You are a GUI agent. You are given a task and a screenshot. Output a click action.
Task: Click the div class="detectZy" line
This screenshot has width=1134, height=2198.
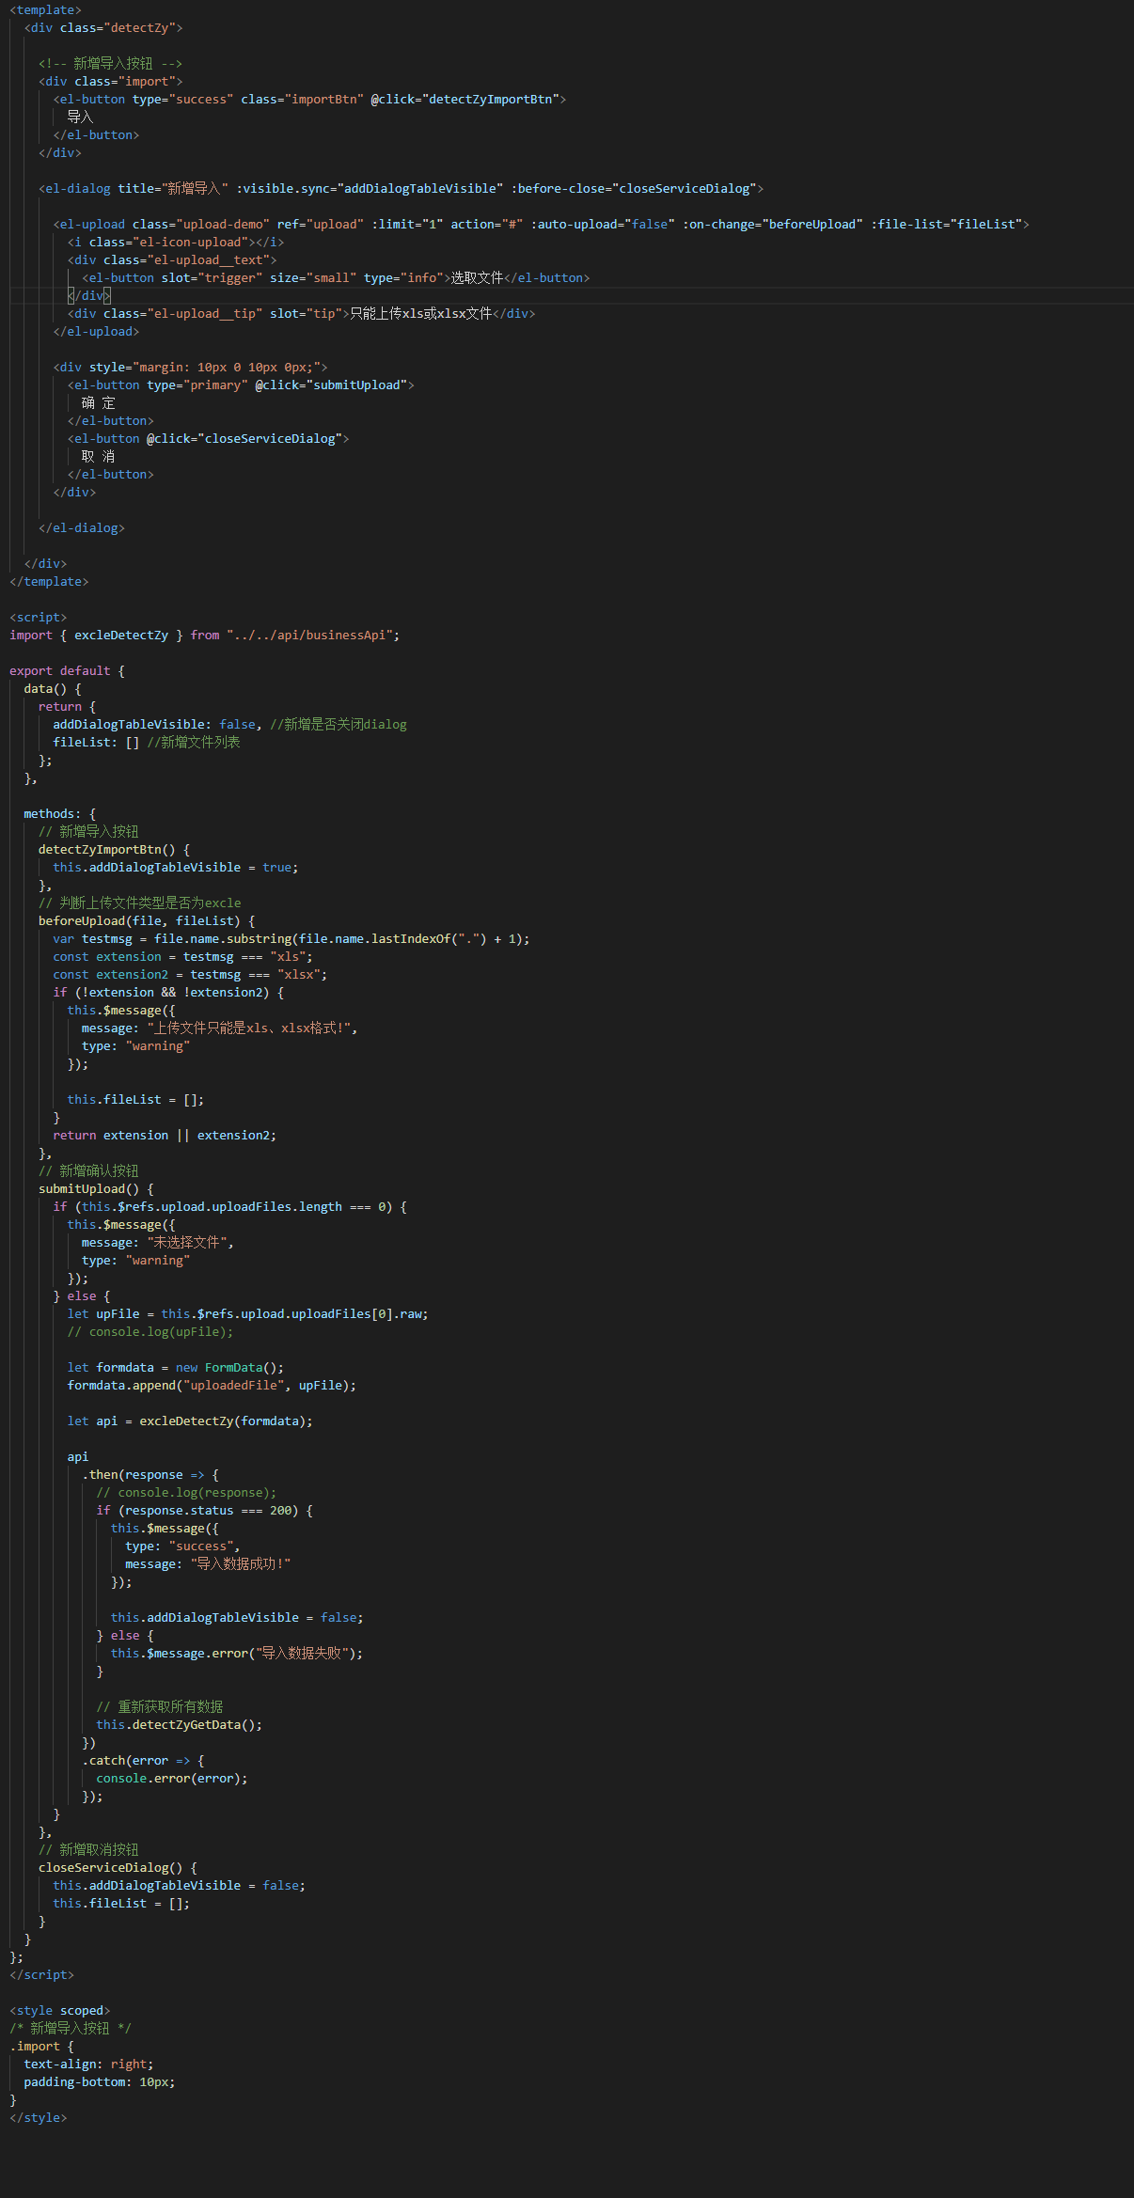103,27
